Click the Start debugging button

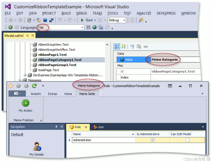click(x=86, y=20)
